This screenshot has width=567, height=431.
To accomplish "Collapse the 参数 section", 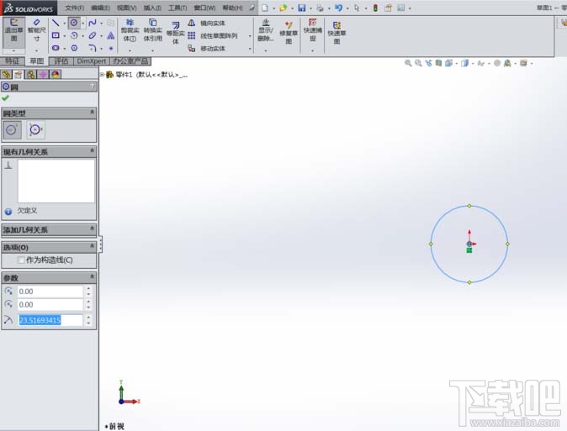I will tap(93, 277).
